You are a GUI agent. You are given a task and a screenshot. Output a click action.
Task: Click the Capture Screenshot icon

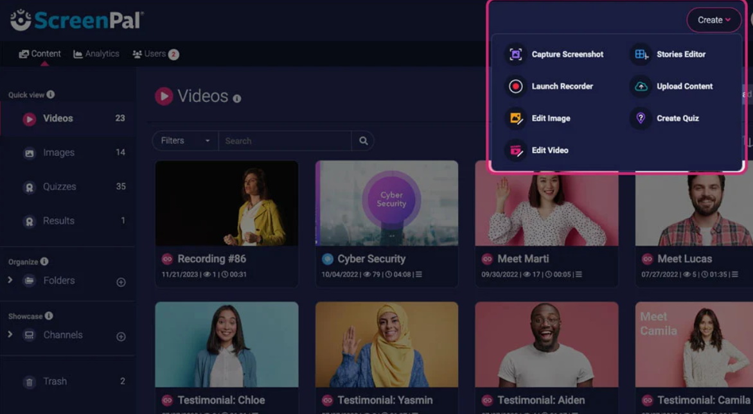click(x=515, y=55)
